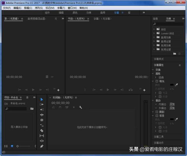Screen dimensions: 187x156
Task: Click the project panel search field
Action: tap(15, 109)
